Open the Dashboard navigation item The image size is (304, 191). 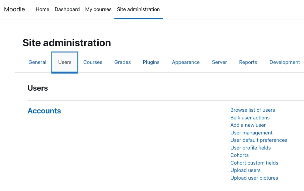67,9
